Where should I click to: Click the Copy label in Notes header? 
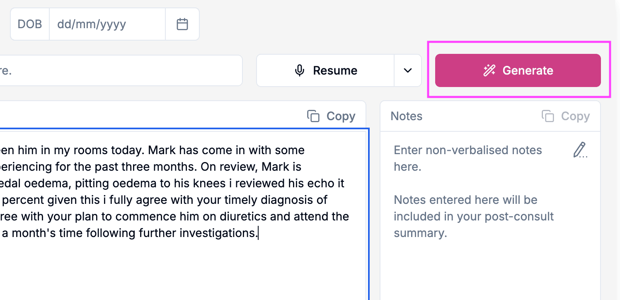575,116
